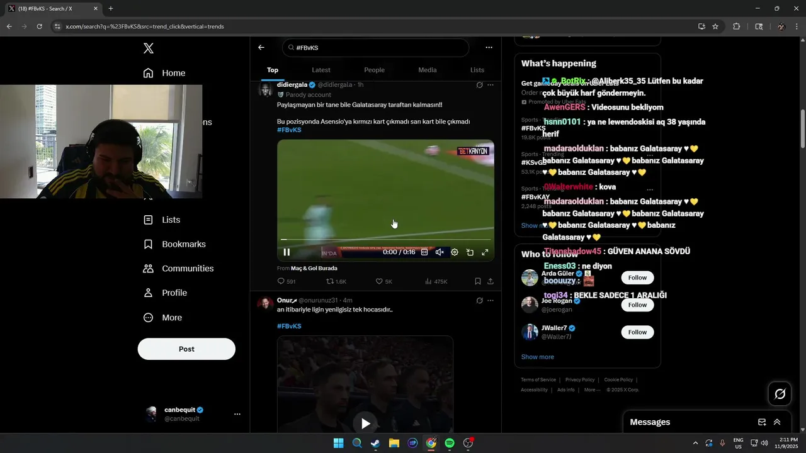Click #FBvKS hashtag in Onur post
Image resolution: width=806 pixels, height=453 pixels.
[289, 326]
